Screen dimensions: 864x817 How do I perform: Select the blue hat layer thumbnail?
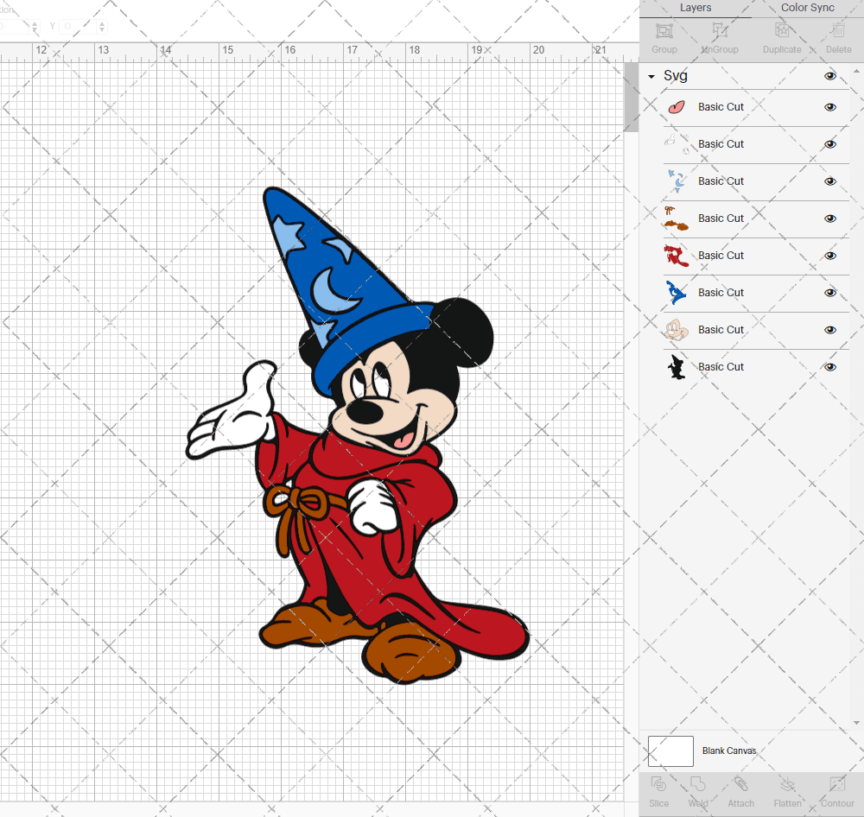click(677, 293)
